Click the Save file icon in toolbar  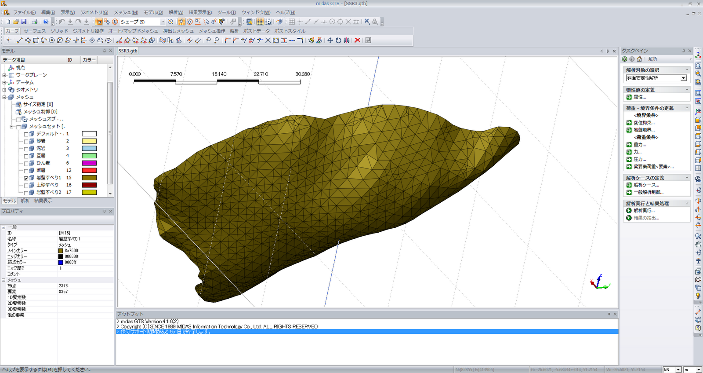[x=24, y=22]
